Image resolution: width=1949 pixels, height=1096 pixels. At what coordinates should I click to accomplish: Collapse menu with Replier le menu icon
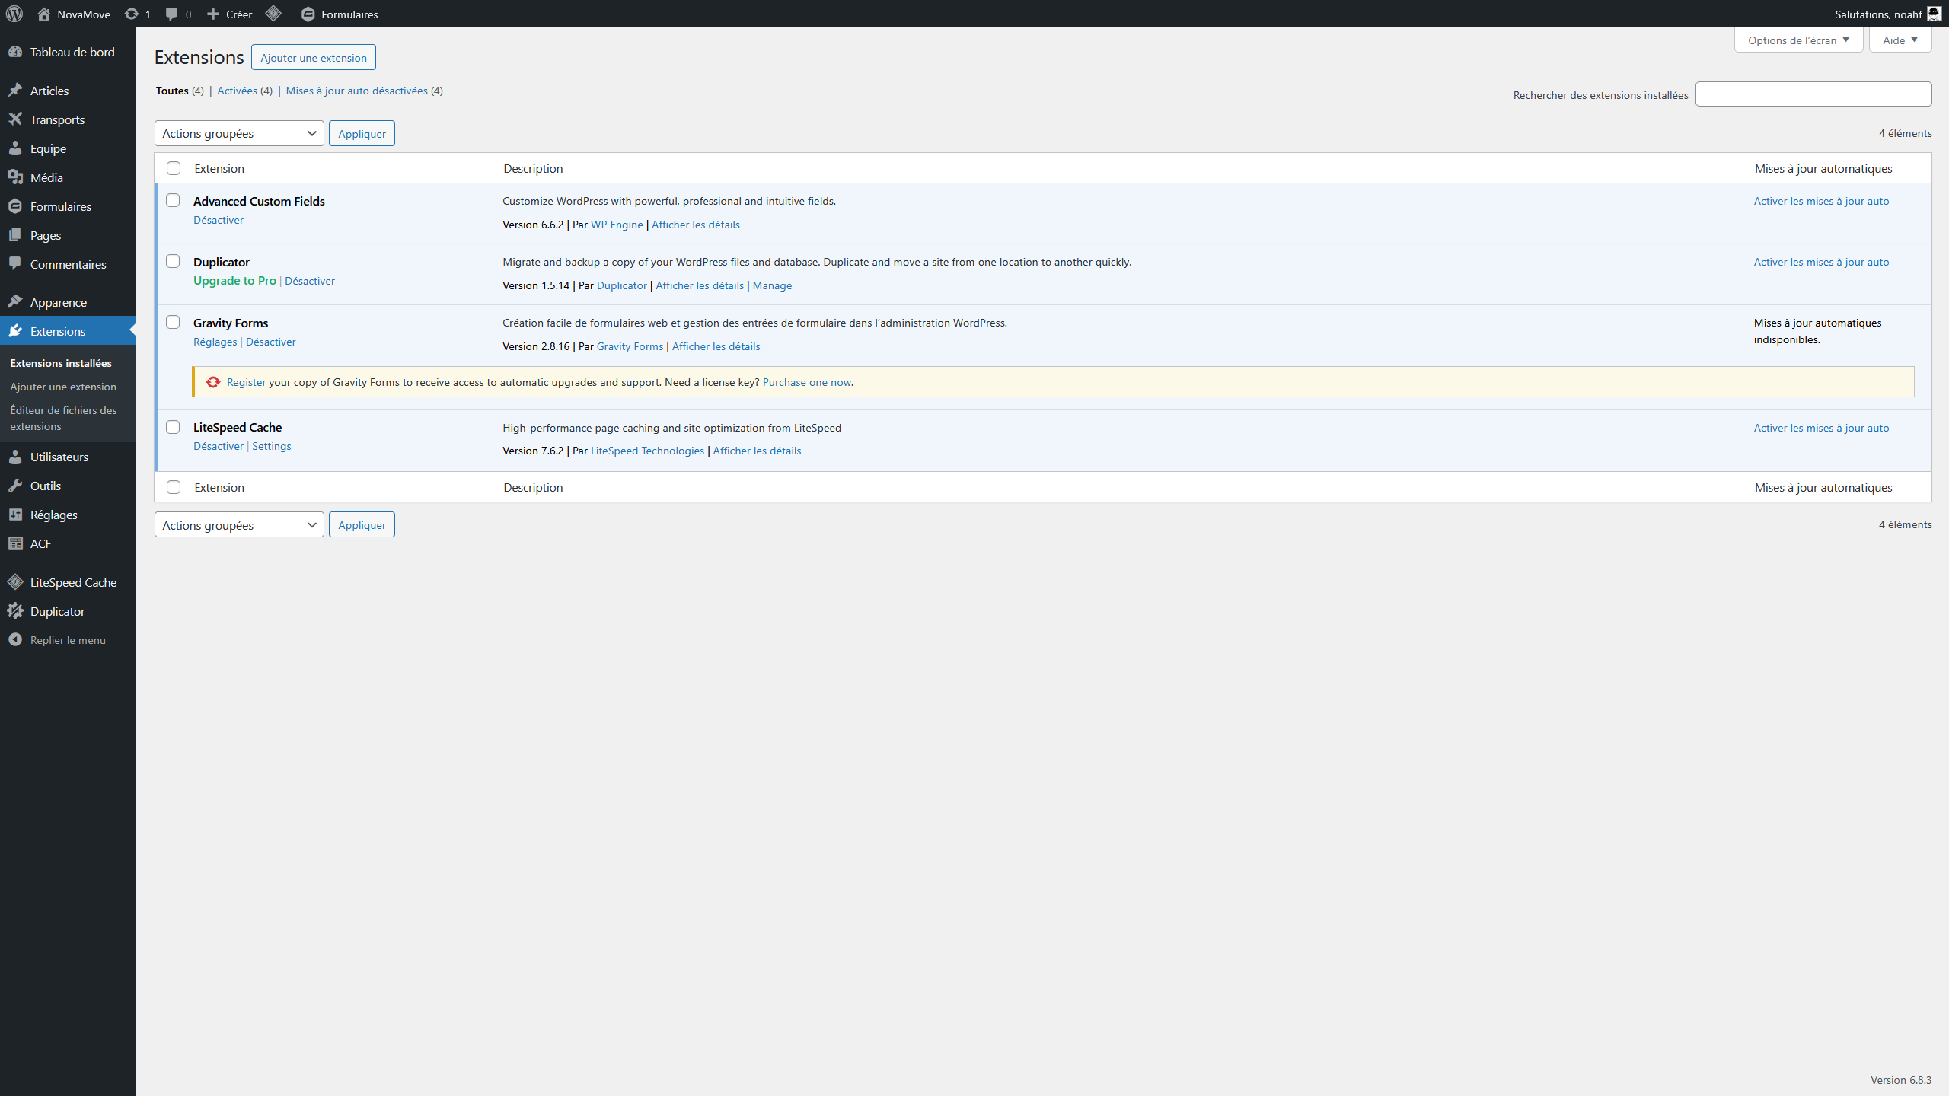pos(15,640)
